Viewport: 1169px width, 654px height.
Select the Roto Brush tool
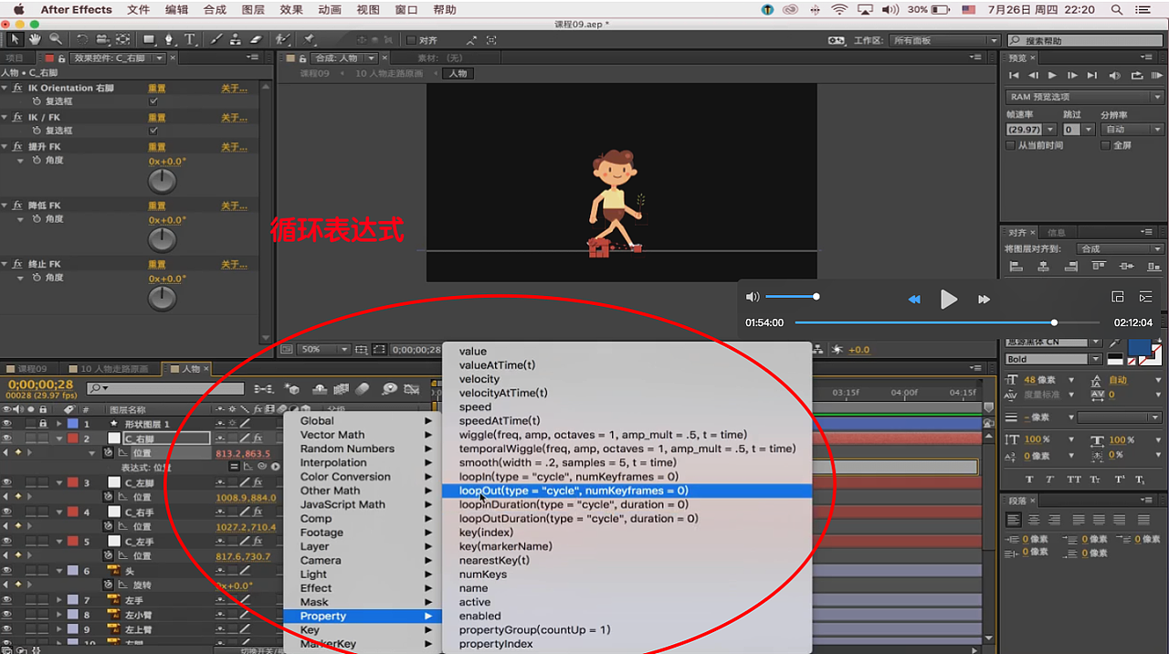pyautogui.click(x=284, y=40)
